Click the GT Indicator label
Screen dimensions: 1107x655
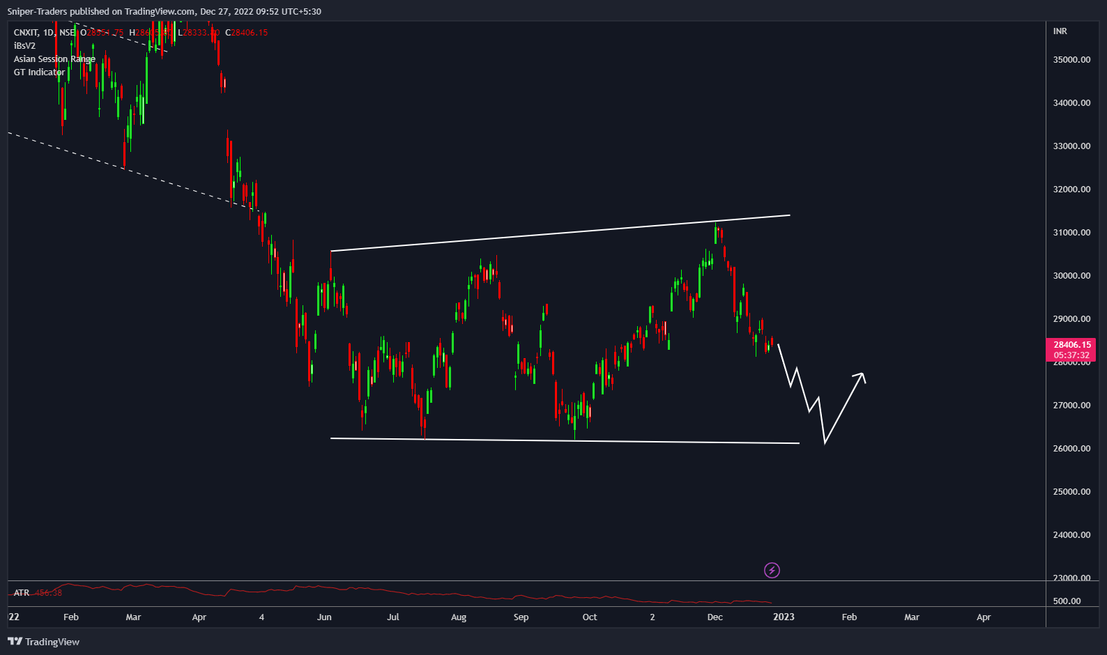point(39,72)
